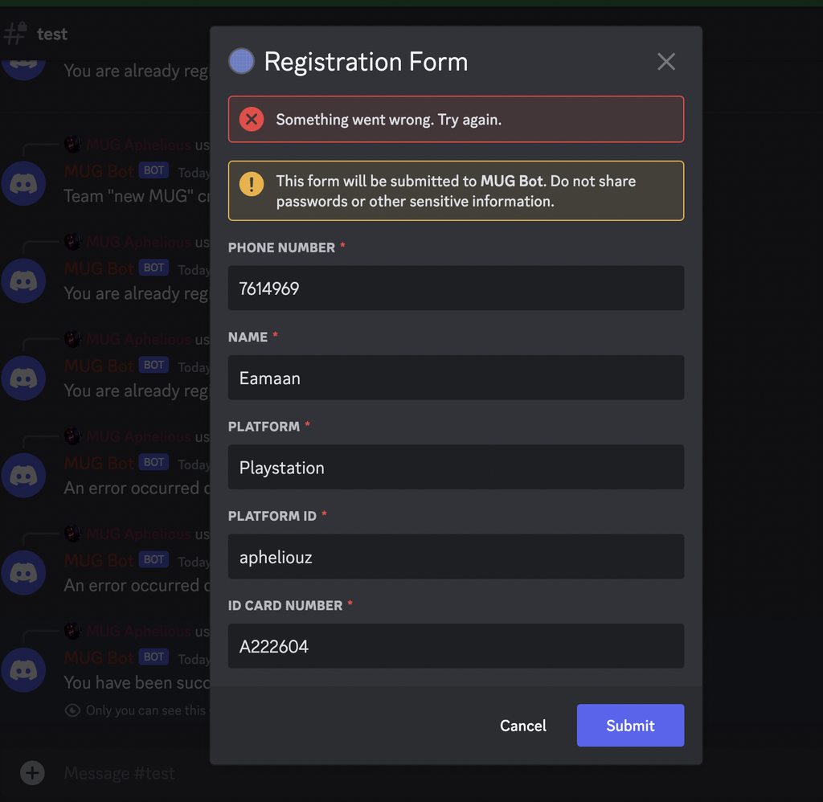823x802 pixels.
Task: Submit the Registration Form
Action: [630, 726]
